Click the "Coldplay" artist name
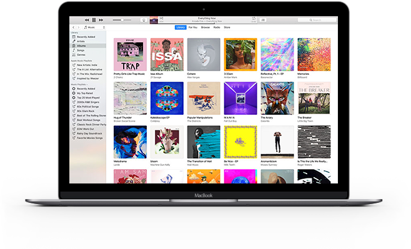This screenshot has height=249, width=411. tap(155, 121)
